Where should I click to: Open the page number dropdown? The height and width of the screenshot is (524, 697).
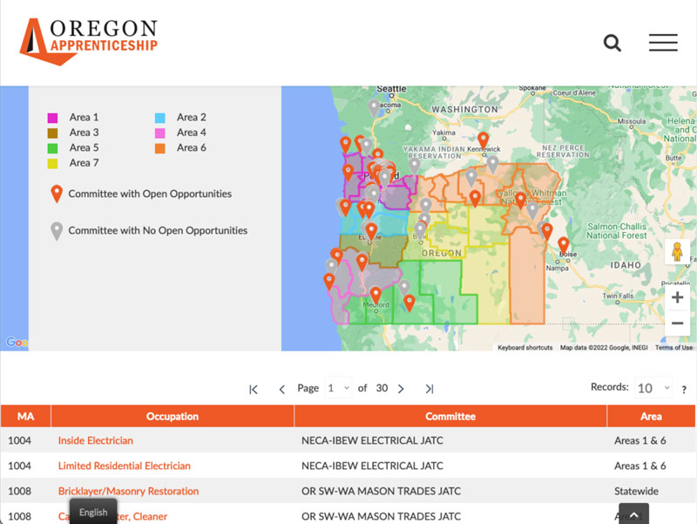coord(338,388)
